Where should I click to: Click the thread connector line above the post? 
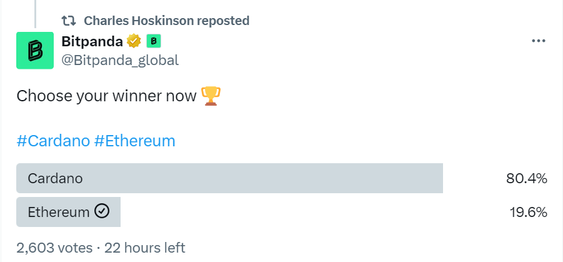(x=36, y=13)
